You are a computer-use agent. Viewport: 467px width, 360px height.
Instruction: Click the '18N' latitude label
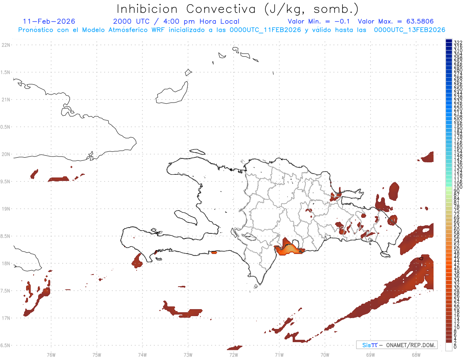6,263
